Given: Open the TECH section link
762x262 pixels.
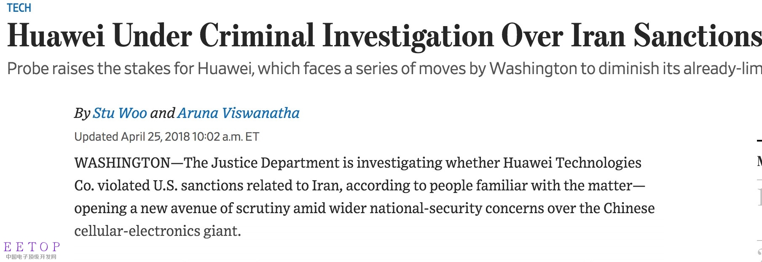Looking at the screenshot, I should 19,8.
